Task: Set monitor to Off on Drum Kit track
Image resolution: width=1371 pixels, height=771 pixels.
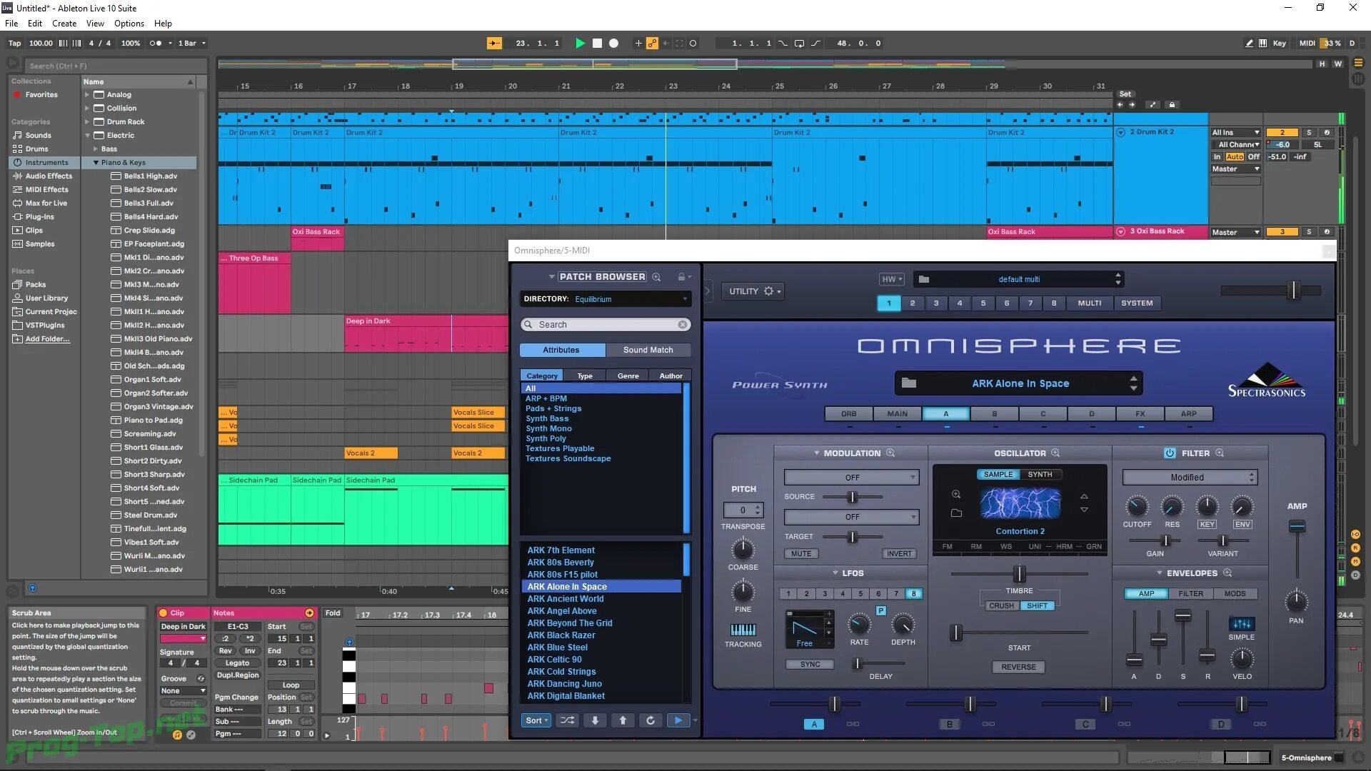Action: pyautogui.click(x=1254, y=156)
